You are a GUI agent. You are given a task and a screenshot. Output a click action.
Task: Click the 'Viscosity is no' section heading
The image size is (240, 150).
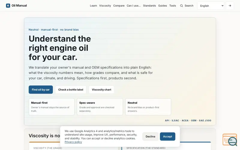(44, 136)
